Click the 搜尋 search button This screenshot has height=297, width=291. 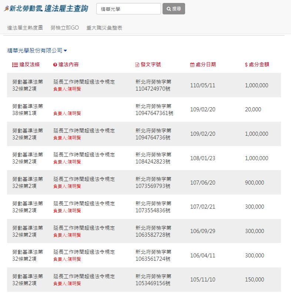click(x=174, y=9)
